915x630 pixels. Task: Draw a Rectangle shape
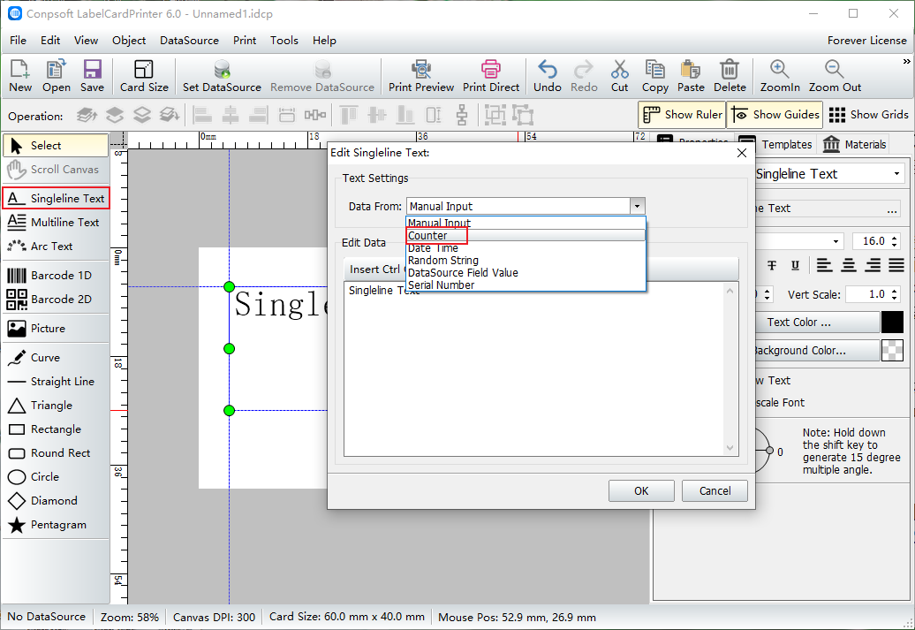(56, 429)
